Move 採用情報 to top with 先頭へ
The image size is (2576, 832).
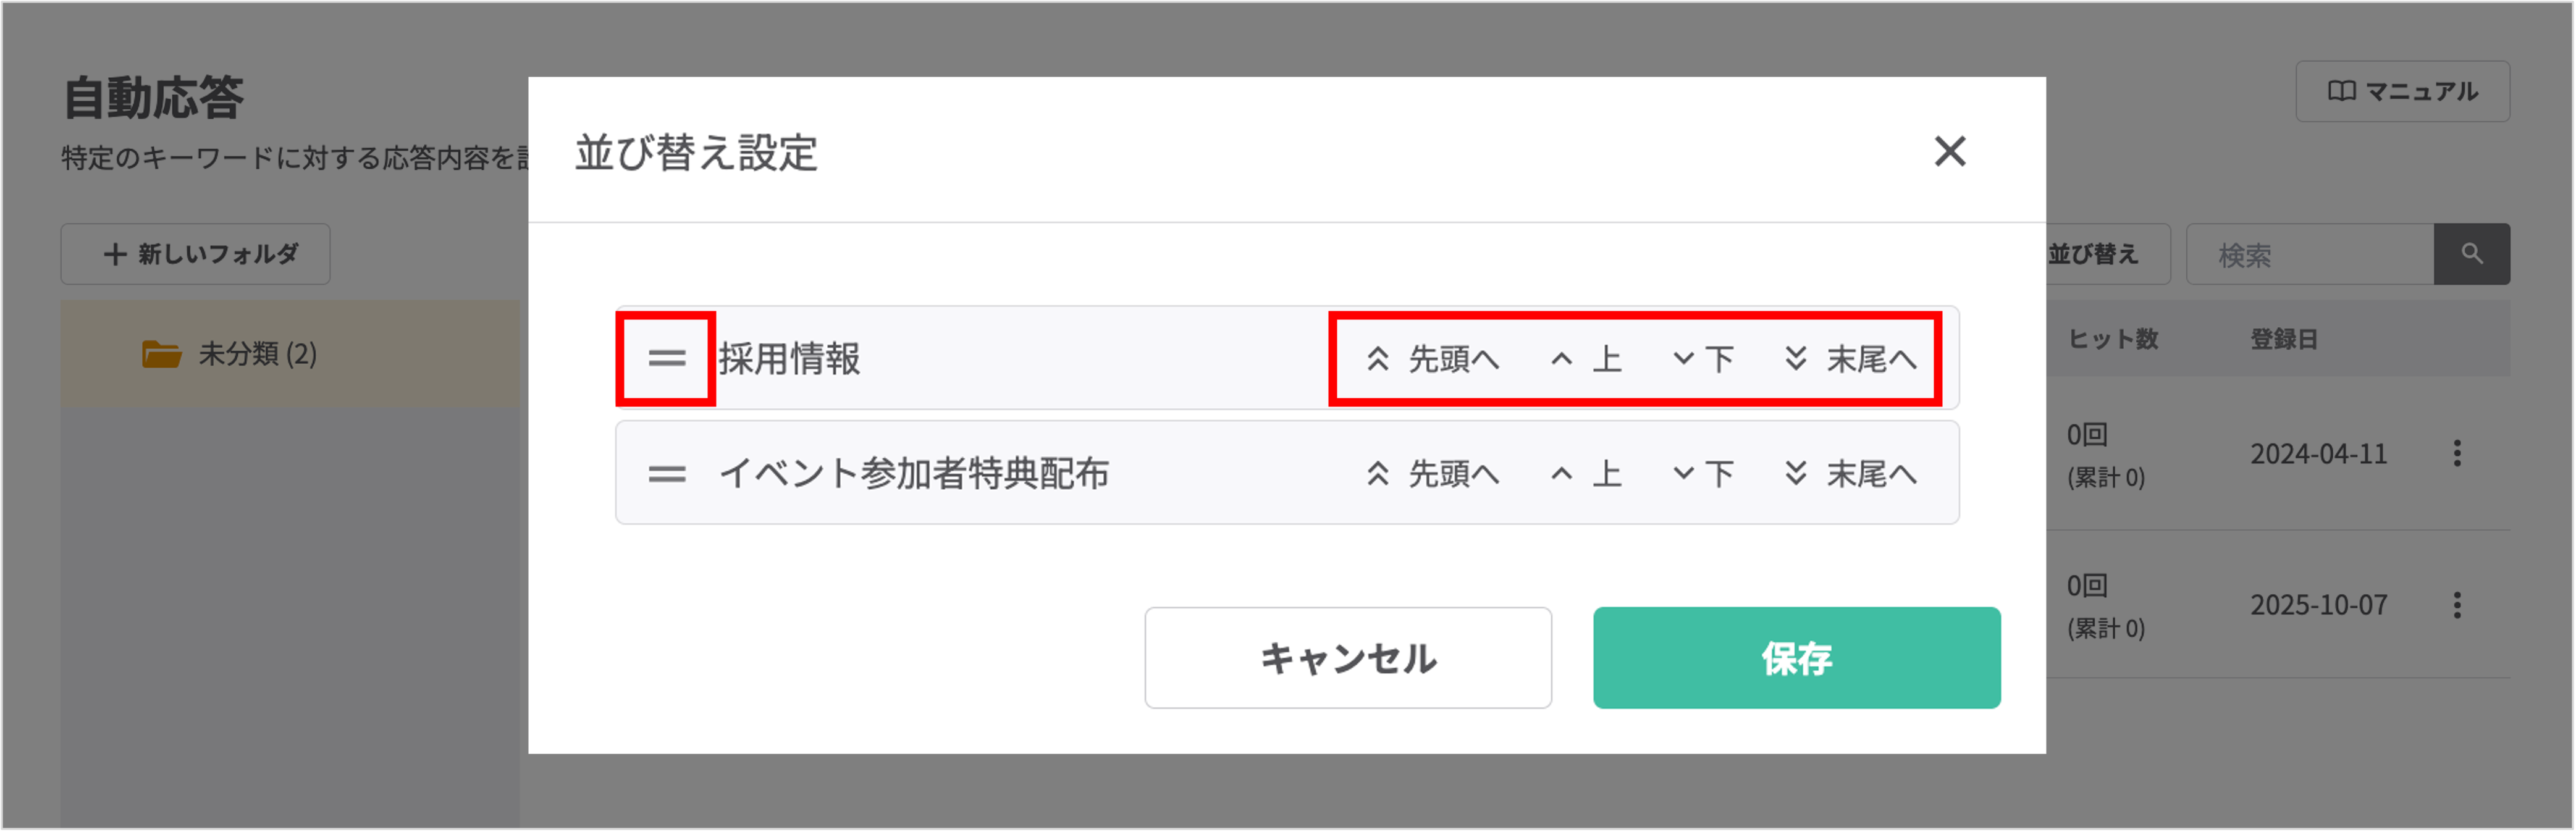click(x=1433, y=358)
